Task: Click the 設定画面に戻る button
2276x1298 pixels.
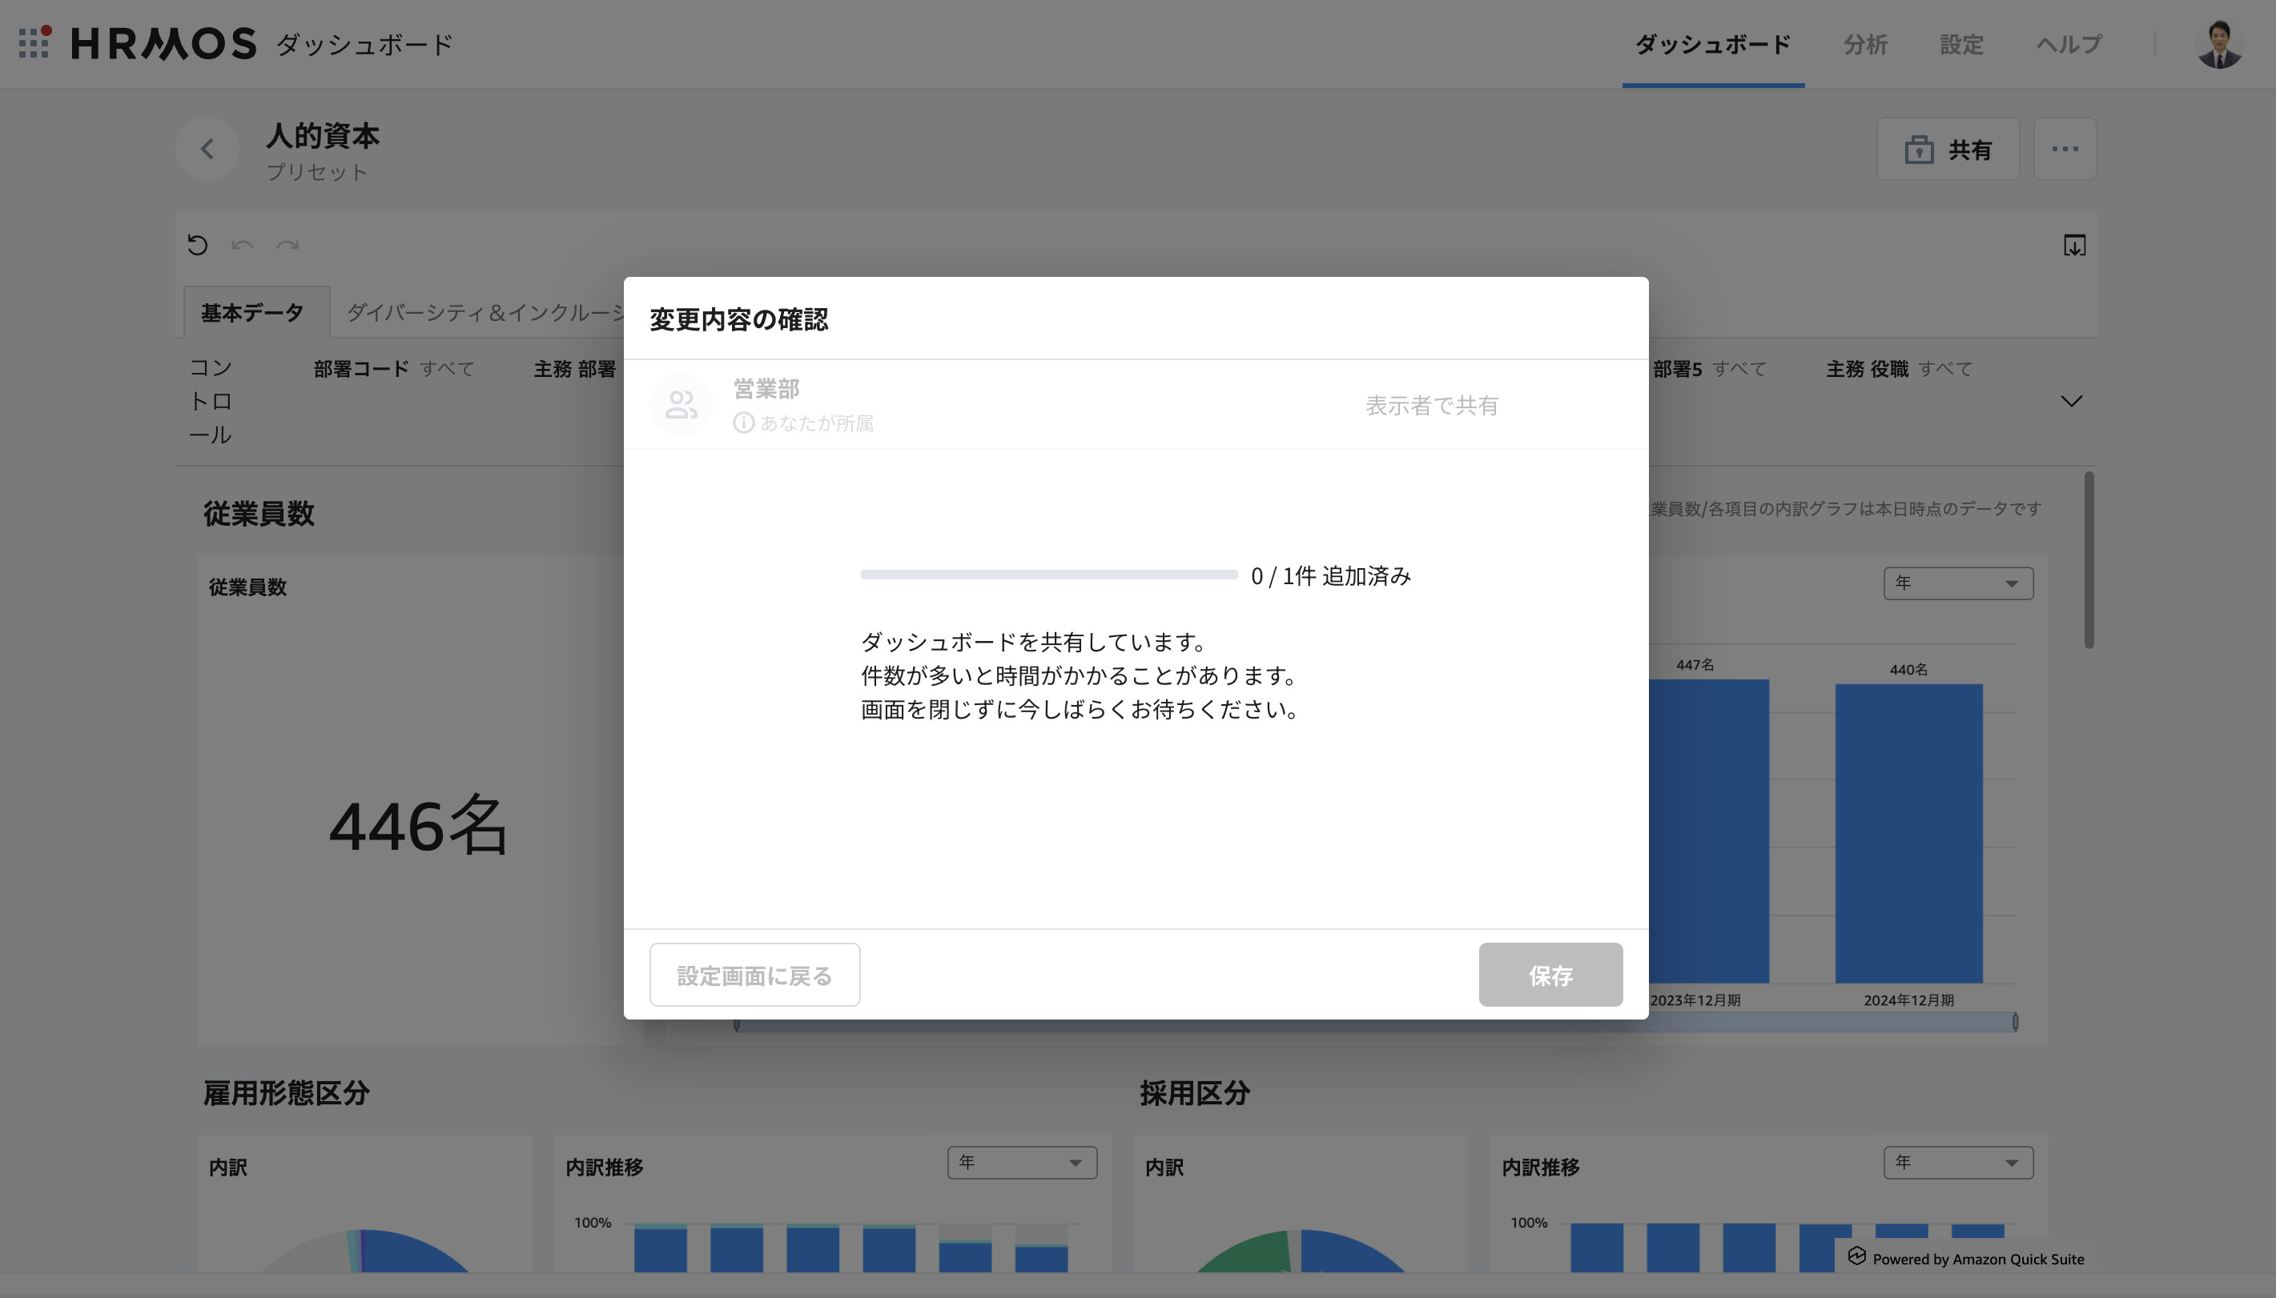Action: point(754,975)
